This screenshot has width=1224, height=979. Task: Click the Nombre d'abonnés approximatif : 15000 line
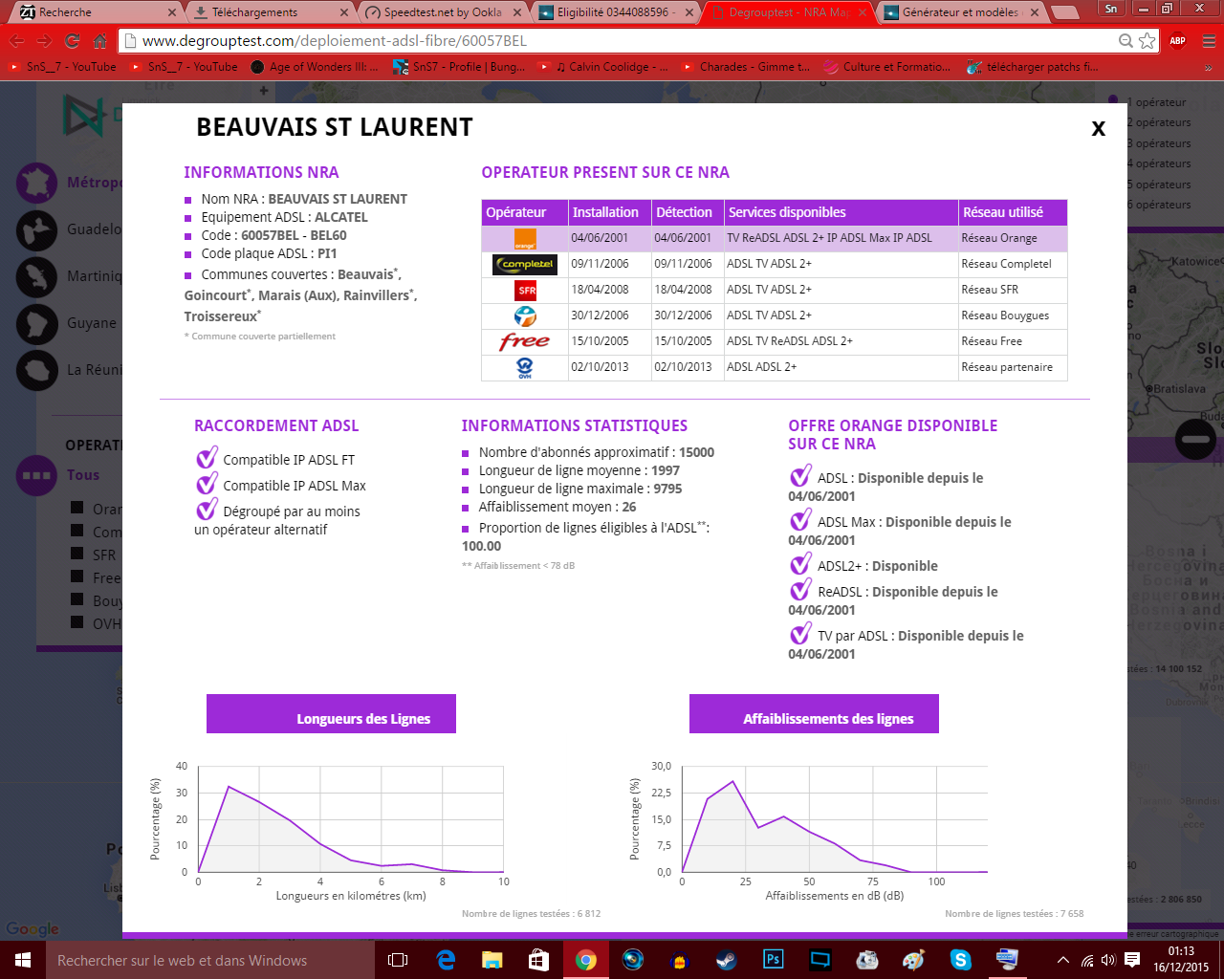coord(588,452)
